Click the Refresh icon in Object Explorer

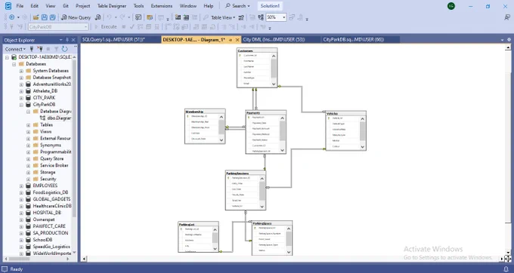64,49
